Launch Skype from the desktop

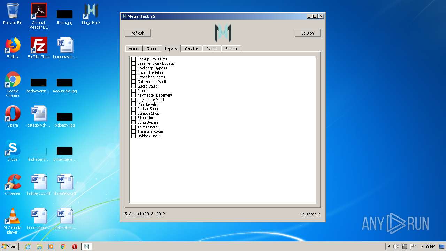13,151
